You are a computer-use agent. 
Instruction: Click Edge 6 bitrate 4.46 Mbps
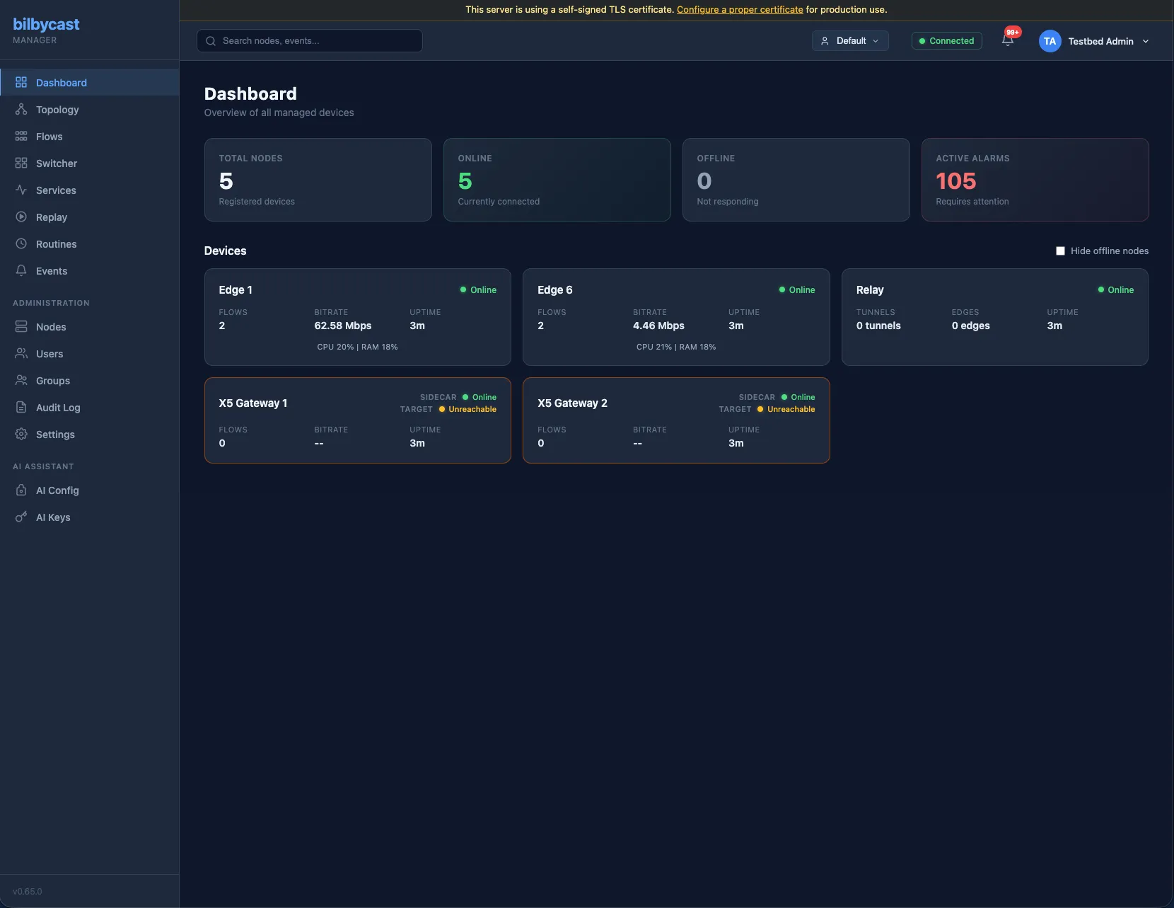[x=658, y=326]
